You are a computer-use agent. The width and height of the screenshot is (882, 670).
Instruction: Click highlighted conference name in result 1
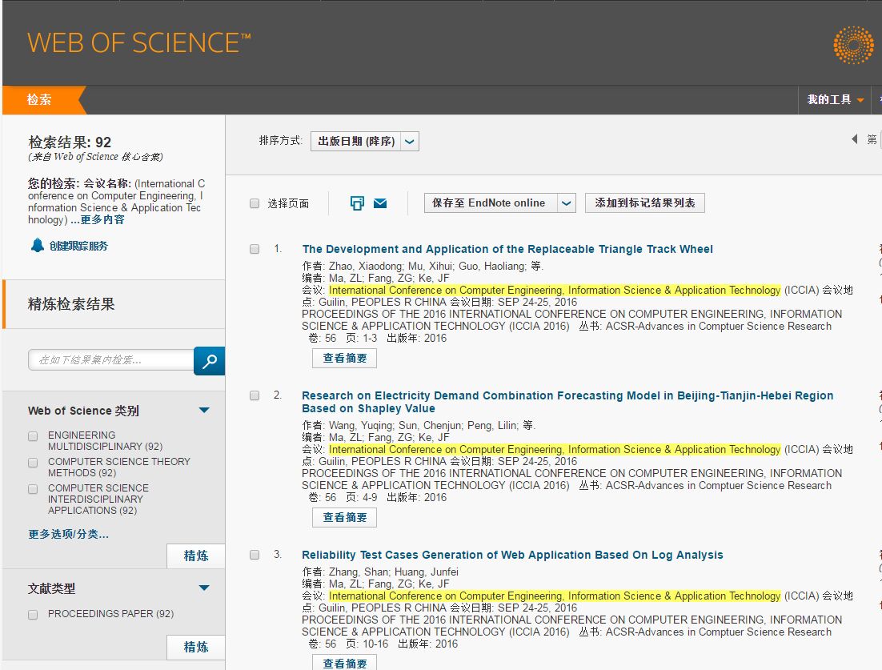pos(555,291)
